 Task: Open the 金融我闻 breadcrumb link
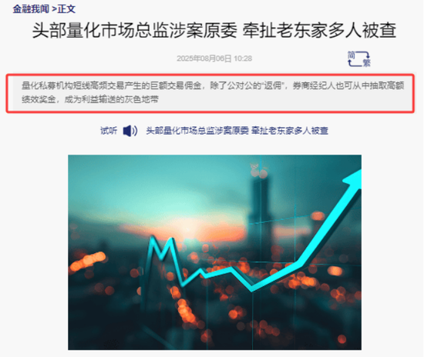pyautogui.click(x=31, y=9)
